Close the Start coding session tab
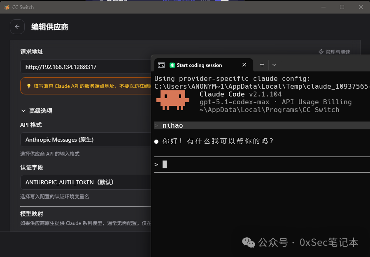Screen dimensions: 370x257 coord(244,65)
